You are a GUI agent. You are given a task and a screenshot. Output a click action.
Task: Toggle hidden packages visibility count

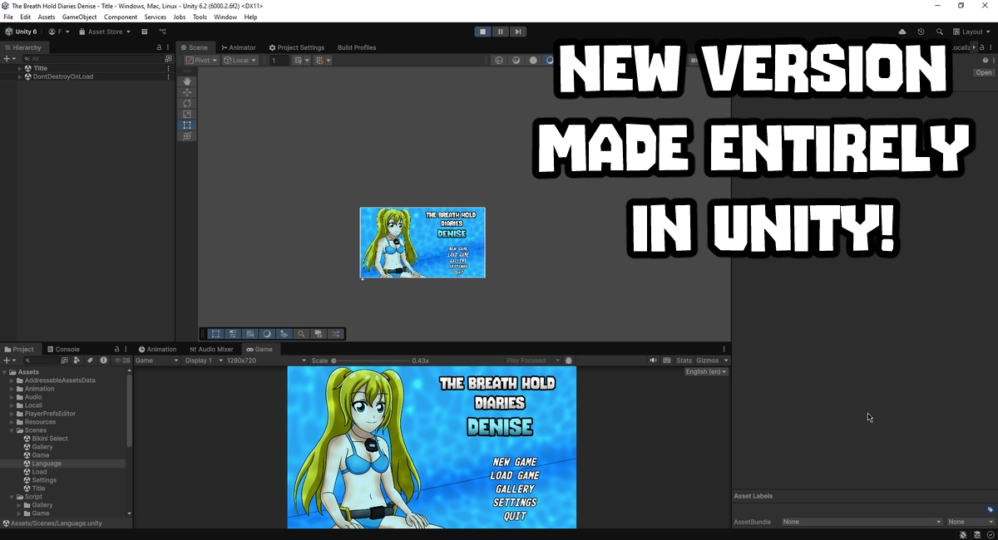pos(121,361)
